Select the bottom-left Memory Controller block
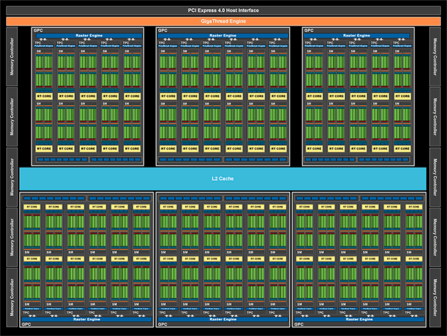This screenshot has width=447, height=336. point(10,298)
